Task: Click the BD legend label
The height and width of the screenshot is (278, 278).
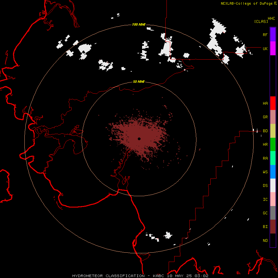Action: pos(265,131)
